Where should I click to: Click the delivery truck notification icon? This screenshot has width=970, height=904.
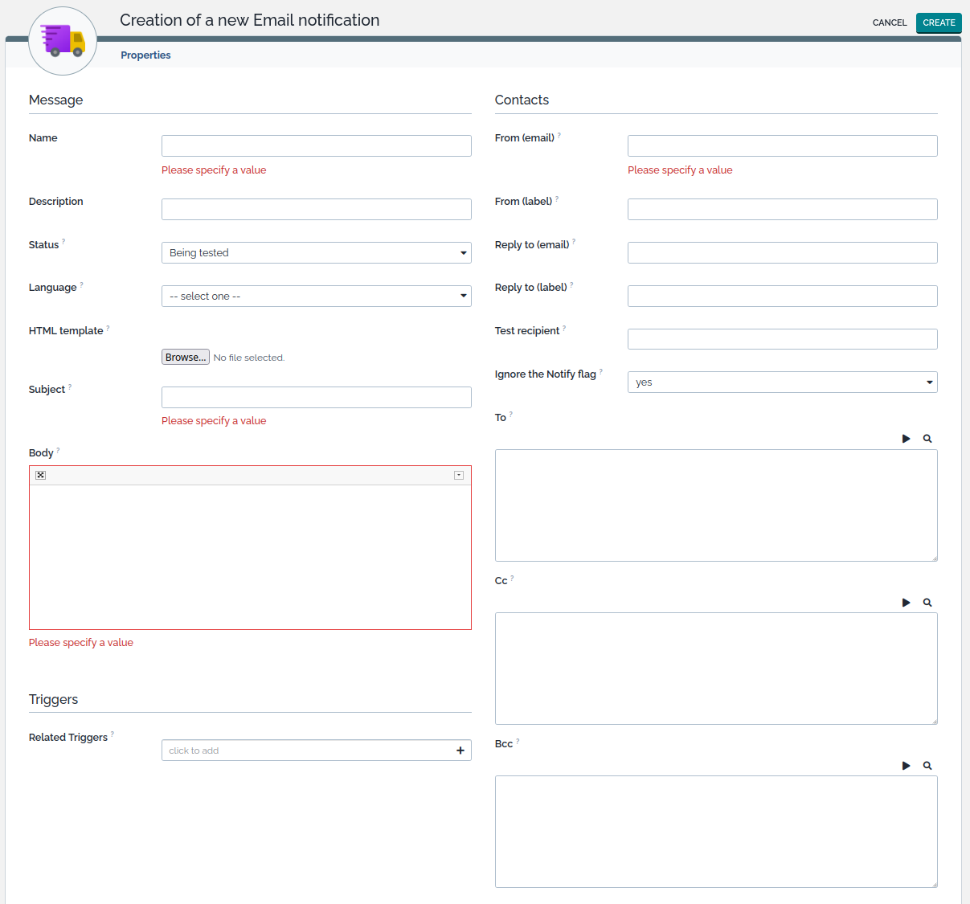coord(63,41)
